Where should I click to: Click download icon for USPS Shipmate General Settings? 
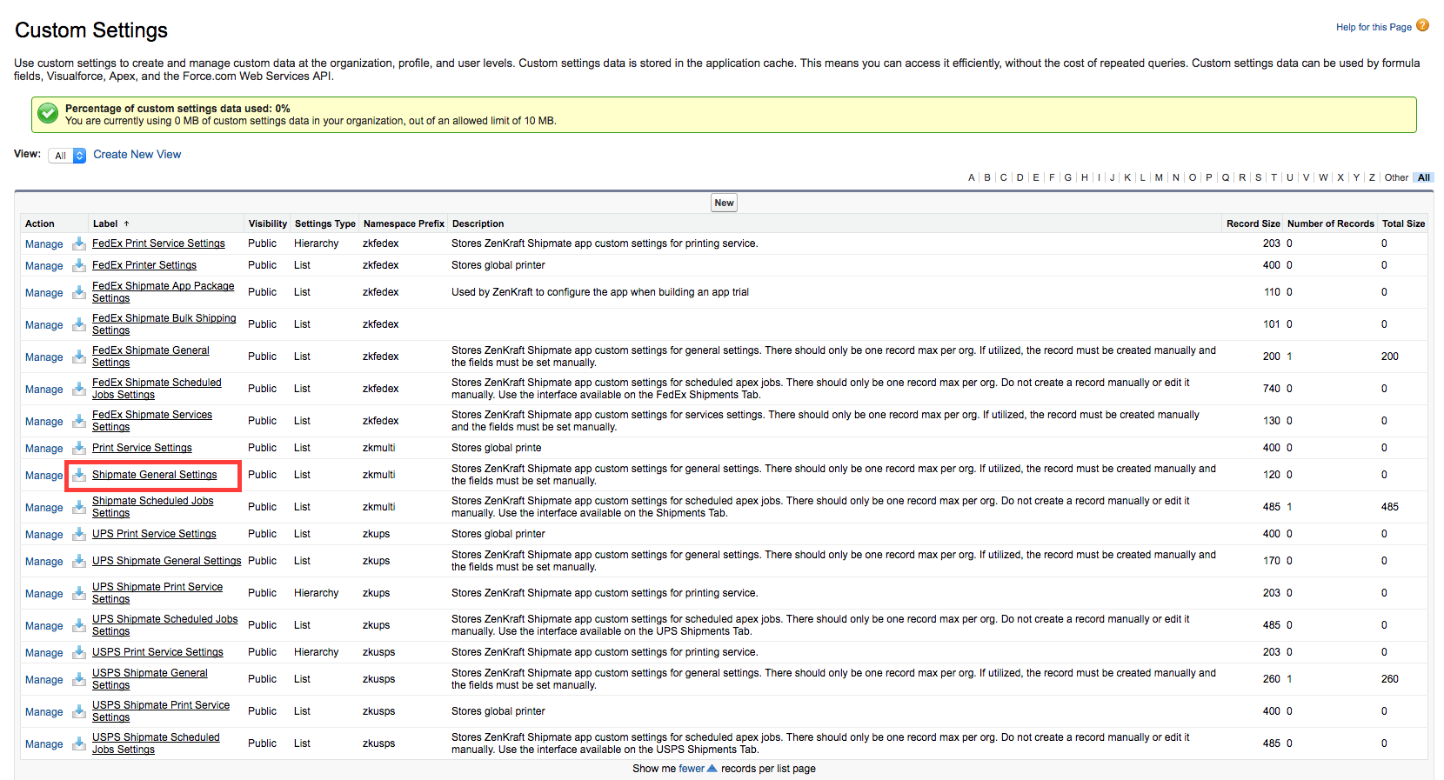tap(78, 679)
